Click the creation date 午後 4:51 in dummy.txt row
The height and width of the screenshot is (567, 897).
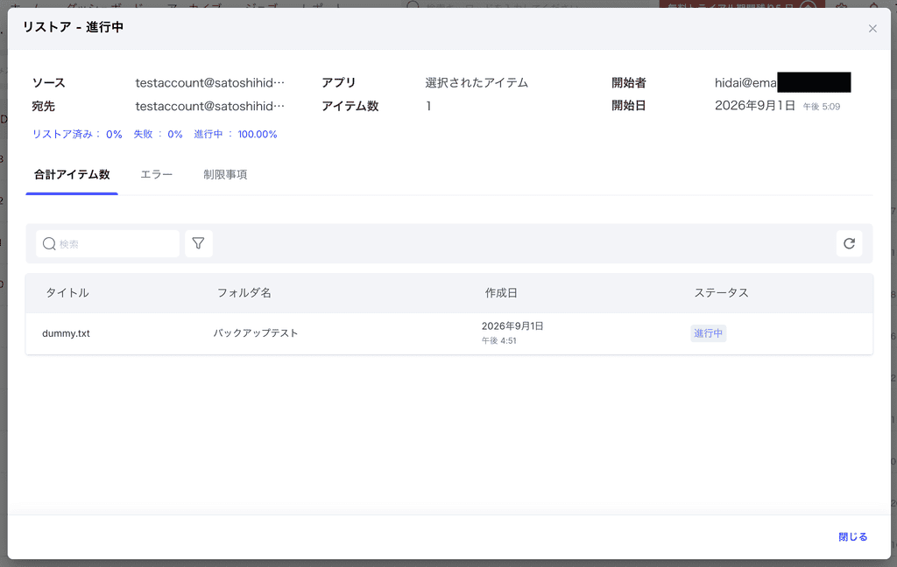click(498, 340)
